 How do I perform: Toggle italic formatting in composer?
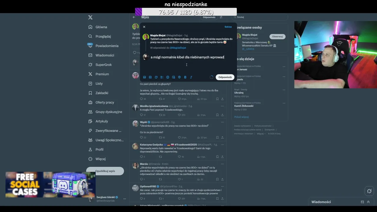coord(191,77)
